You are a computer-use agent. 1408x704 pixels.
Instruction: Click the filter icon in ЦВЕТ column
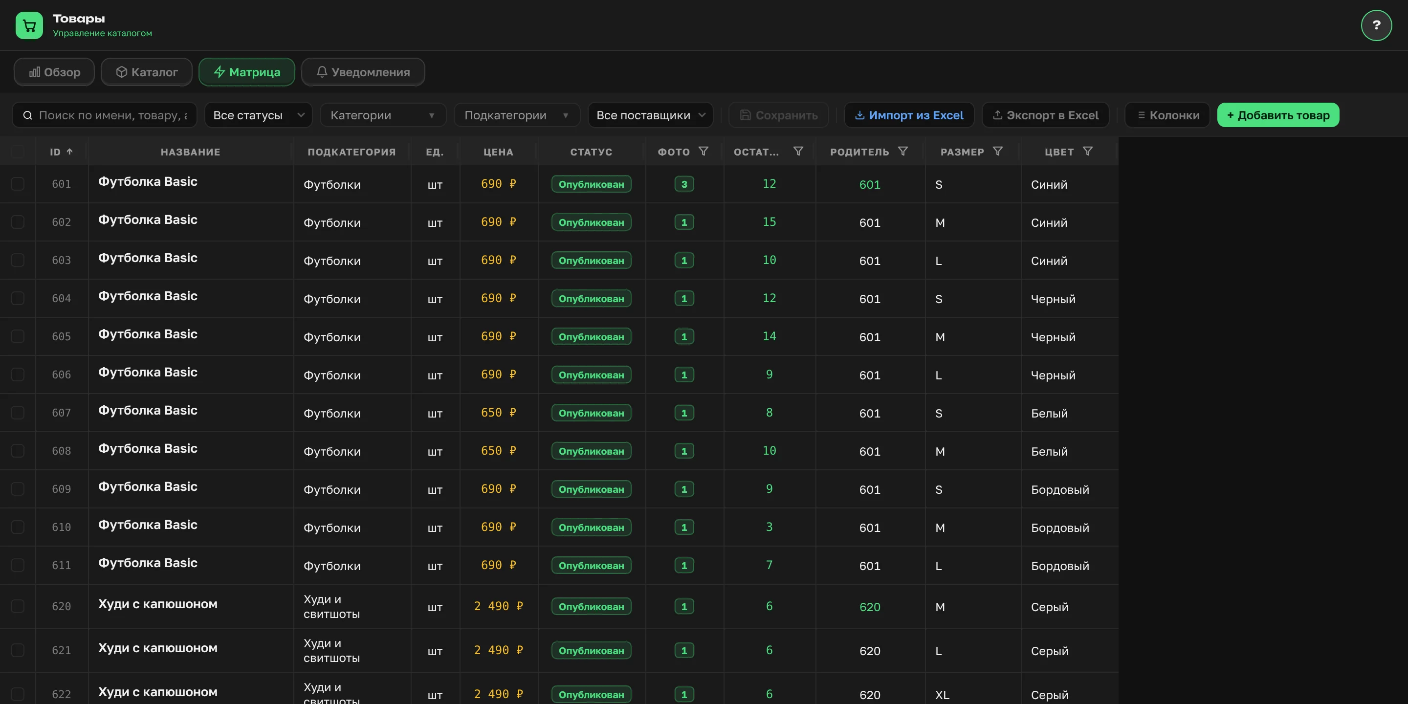(x=1088, y=152)
